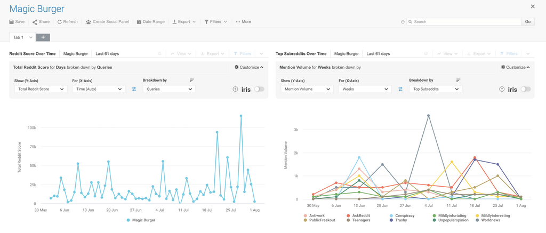Collapse Customize panel on Reddit Score chart
The height and width of the screenshot is (233, 546).
click(249, 67)
